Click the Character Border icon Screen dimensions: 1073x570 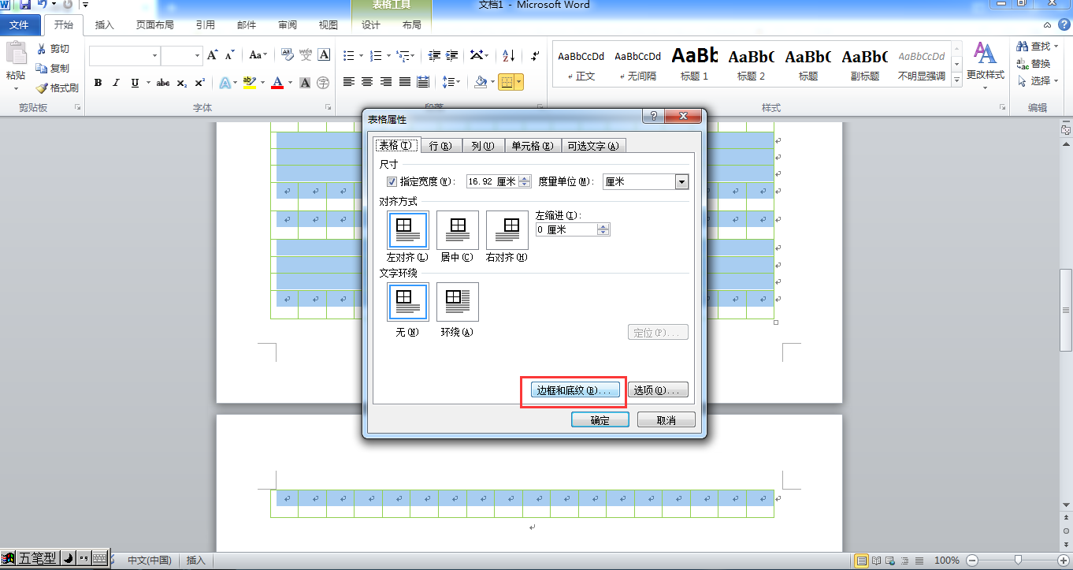point(324,55)
